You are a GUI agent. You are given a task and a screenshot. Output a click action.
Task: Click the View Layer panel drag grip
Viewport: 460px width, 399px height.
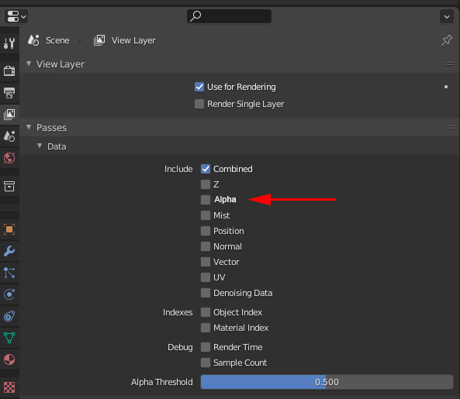coord(450,64)
